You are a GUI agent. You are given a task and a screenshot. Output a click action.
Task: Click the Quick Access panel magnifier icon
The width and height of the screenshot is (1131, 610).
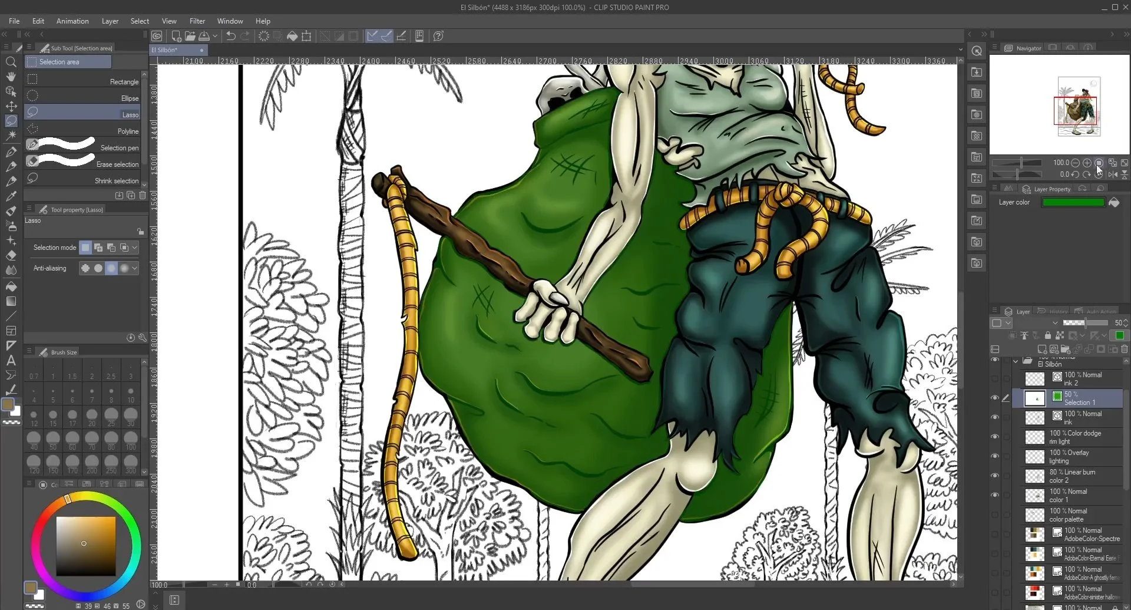pos(977,51)
